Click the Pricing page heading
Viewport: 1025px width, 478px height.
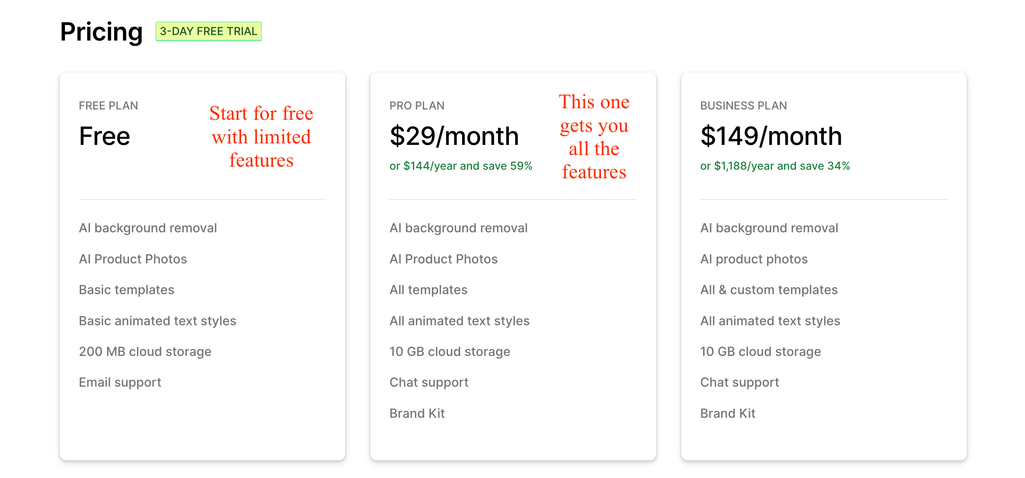point(102,31)
